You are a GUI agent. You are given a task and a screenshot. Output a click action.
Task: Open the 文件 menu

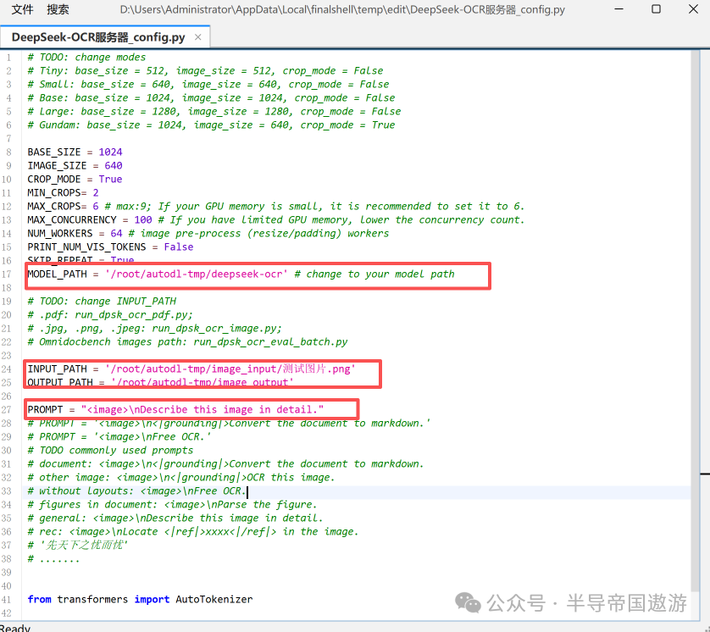[x=22, y=9]
